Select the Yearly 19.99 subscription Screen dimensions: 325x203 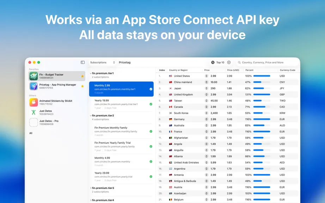[121, 104]
